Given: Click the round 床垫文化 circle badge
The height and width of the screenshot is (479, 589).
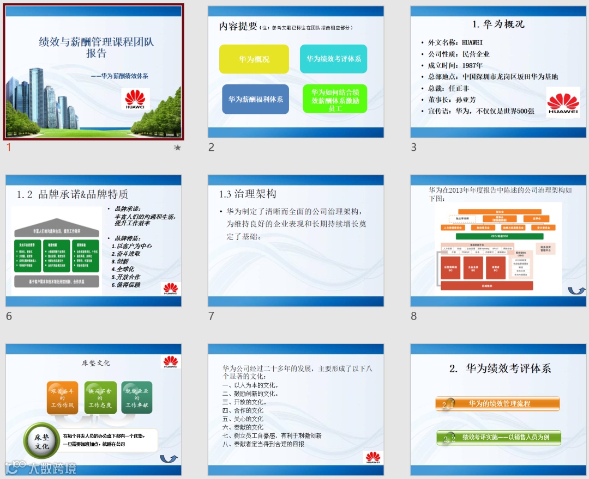Looking at the screenshot, I should coord(41,441).
